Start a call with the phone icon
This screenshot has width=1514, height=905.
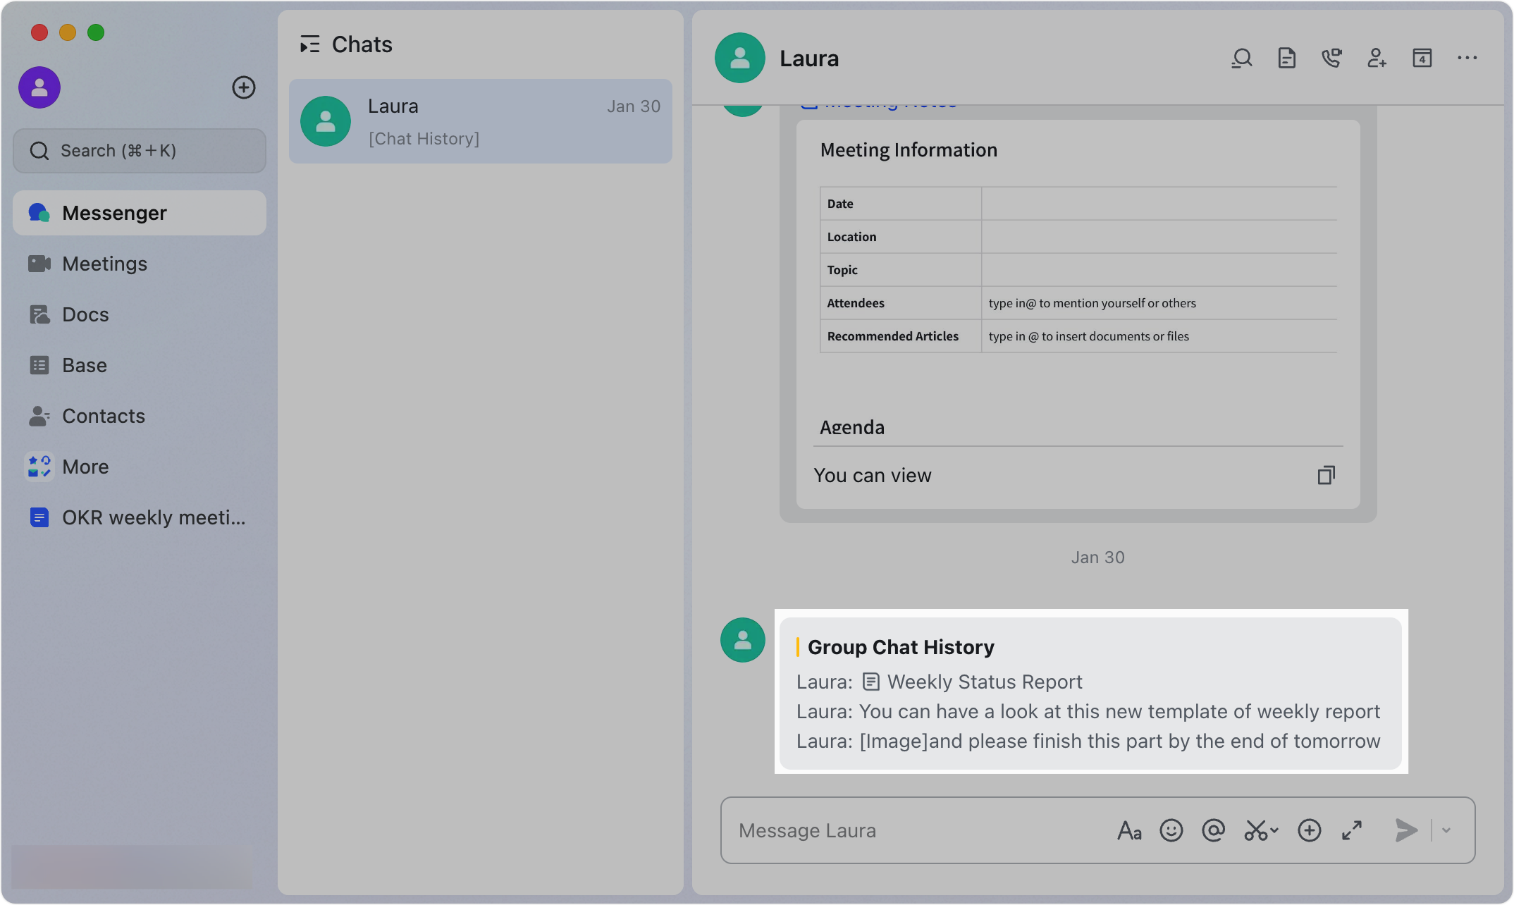point(1331,59)
